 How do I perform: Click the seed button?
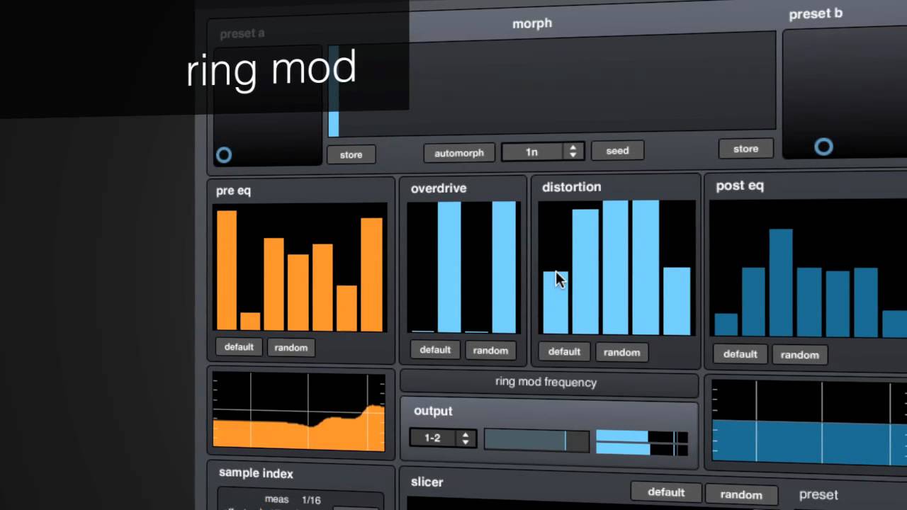coord(617,151)
